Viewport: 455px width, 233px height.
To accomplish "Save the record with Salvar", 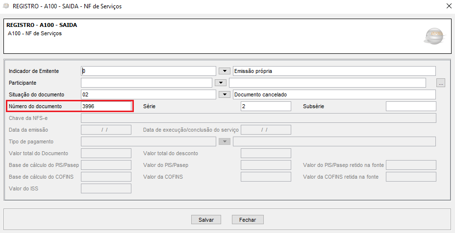I will coord(206,220).
